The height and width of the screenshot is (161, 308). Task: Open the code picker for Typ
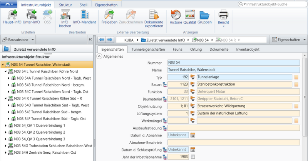[x=193, y=77]
